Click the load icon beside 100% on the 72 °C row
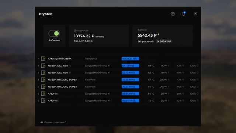Screen dimensions: 236x133 point(198,100)
